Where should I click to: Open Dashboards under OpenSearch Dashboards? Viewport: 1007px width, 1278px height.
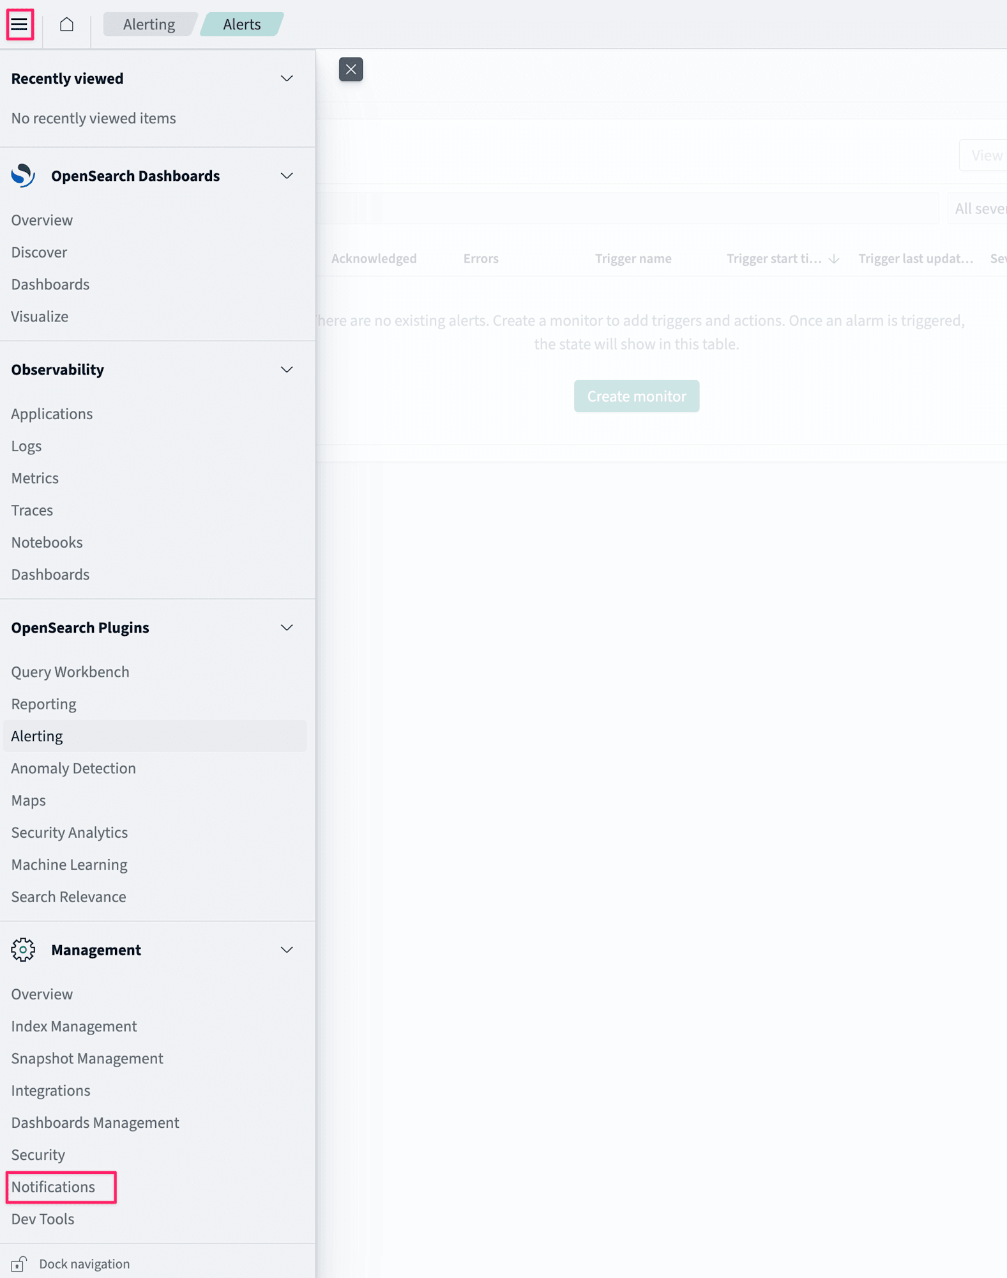tap(50, 284)
